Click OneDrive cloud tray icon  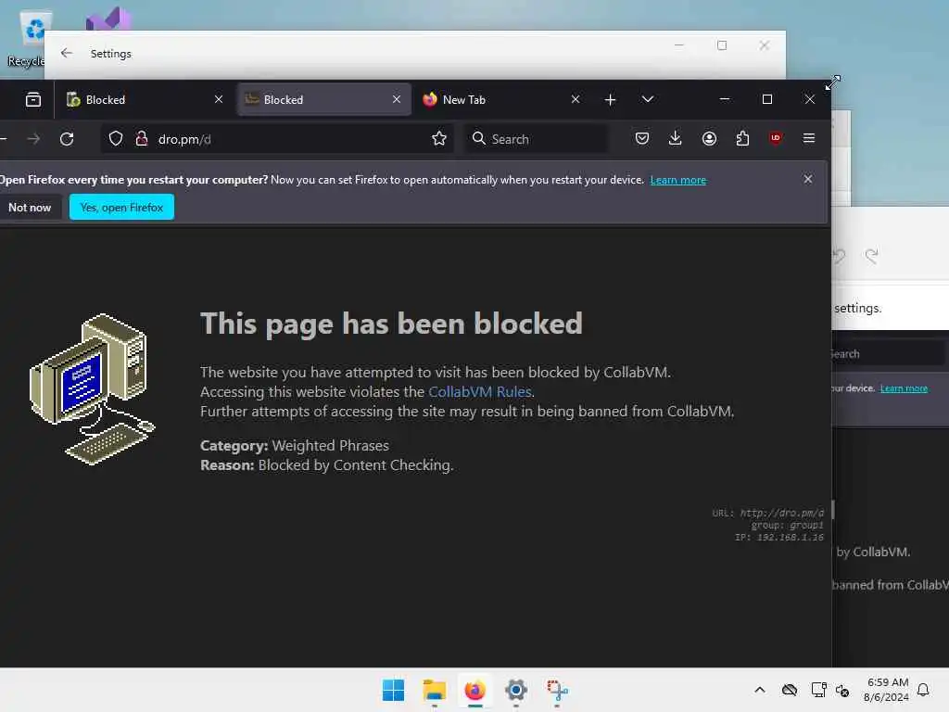[x=790, y=690]
